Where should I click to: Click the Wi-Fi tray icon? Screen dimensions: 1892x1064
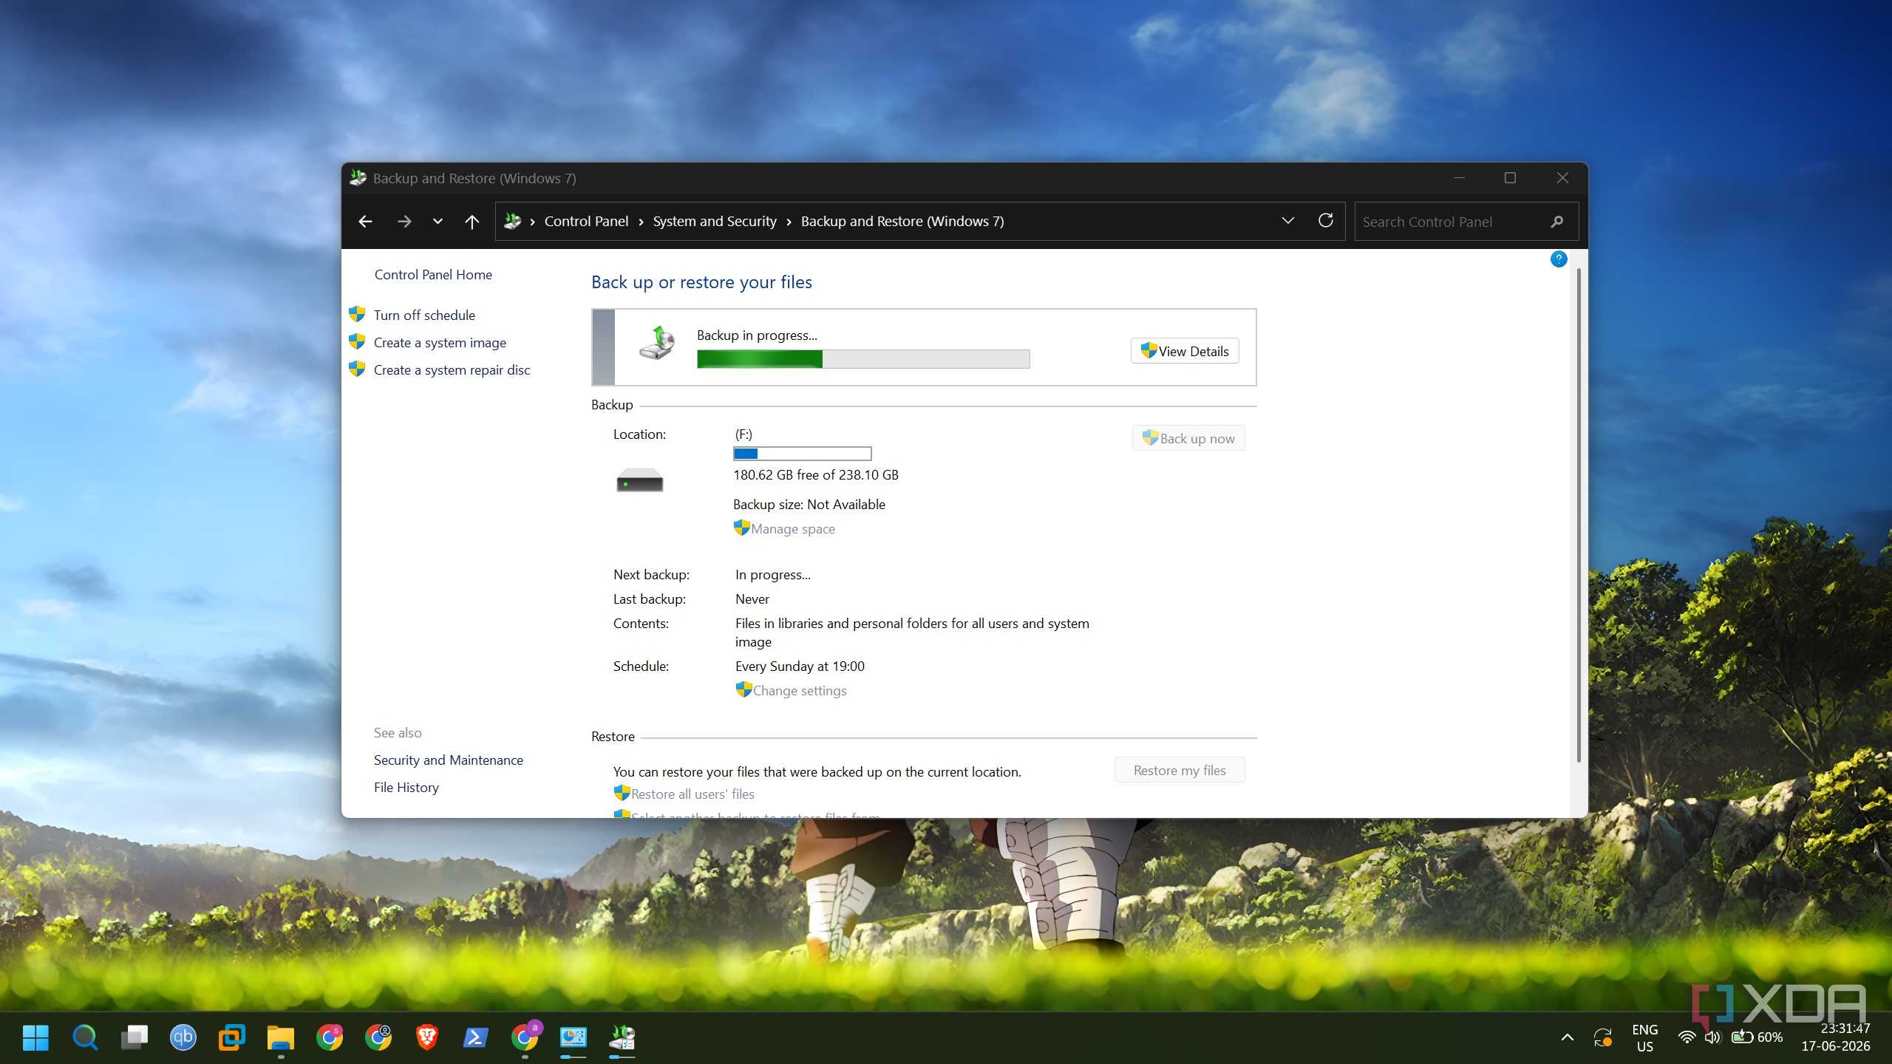pos(1687,1037)
